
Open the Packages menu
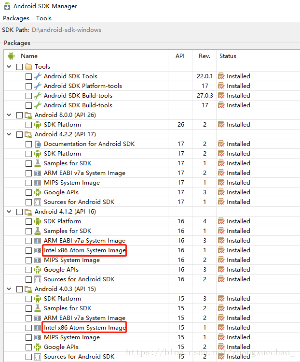(x=16, y=18)
